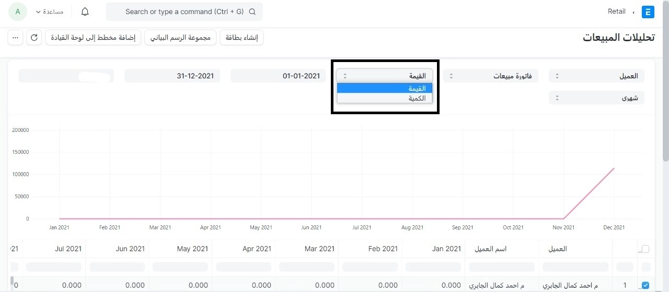This screenshot has width=669, height=292.
Task: Click the Jul 2021 column header
Action: (54, 249)
